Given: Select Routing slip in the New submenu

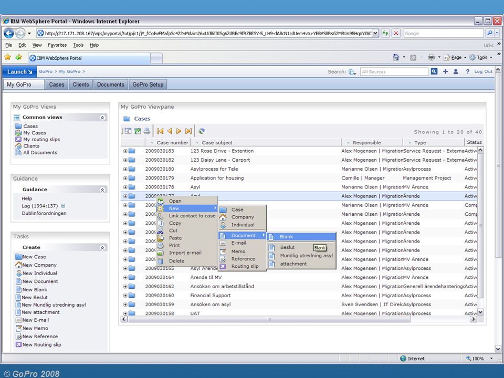Looking at the screenshot, I should [245, 266].
